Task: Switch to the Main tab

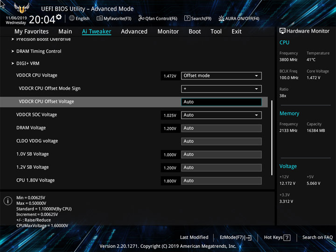Action: point(65,32)
